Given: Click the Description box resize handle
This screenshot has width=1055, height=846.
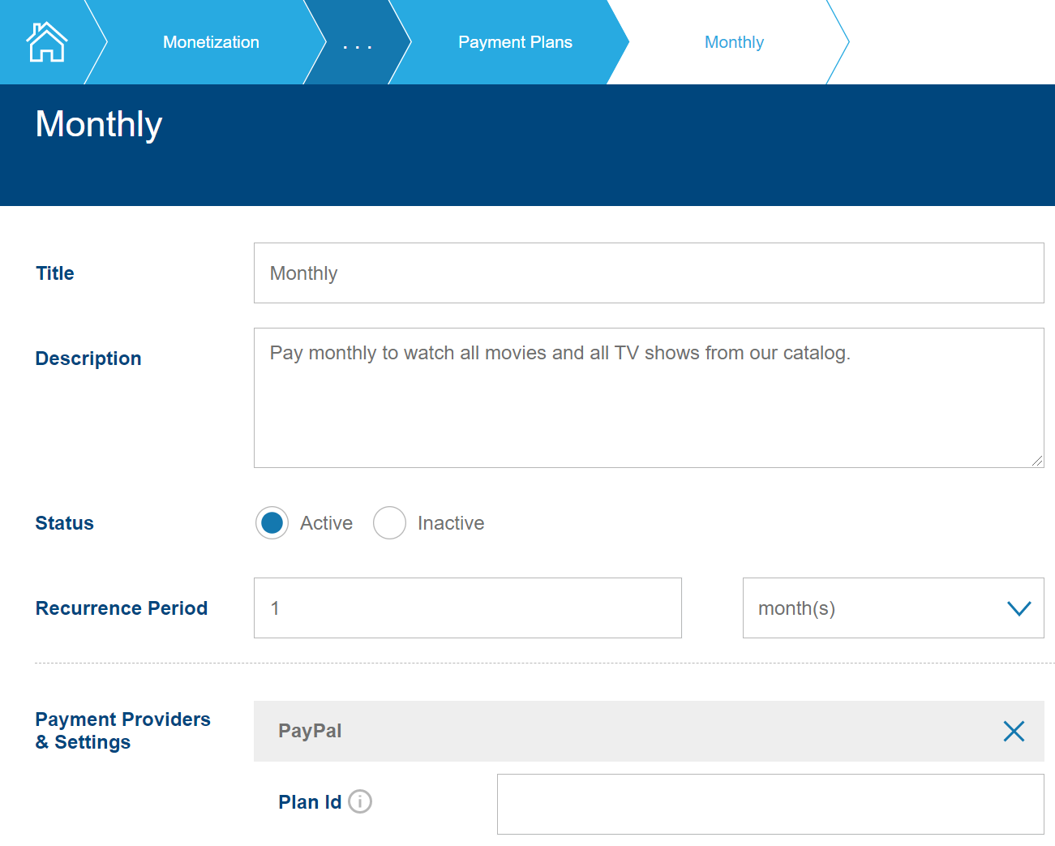Looking at the screenshot, I should coord(1036,460).
